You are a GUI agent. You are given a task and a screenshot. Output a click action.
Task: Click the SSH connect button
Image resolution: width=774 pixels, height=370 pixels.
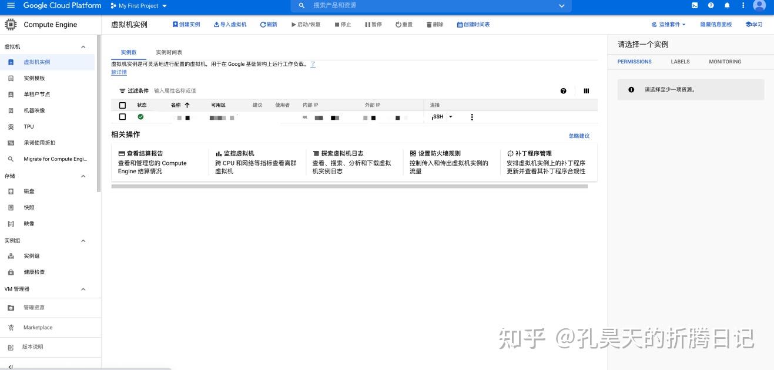[x=438, y=117]
